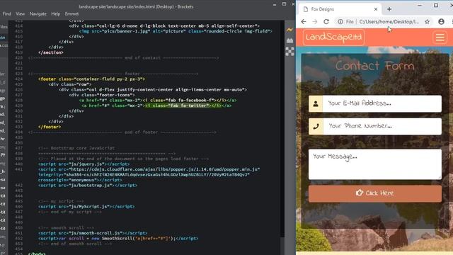Click the js/jquery.js script line

point(84,164)
